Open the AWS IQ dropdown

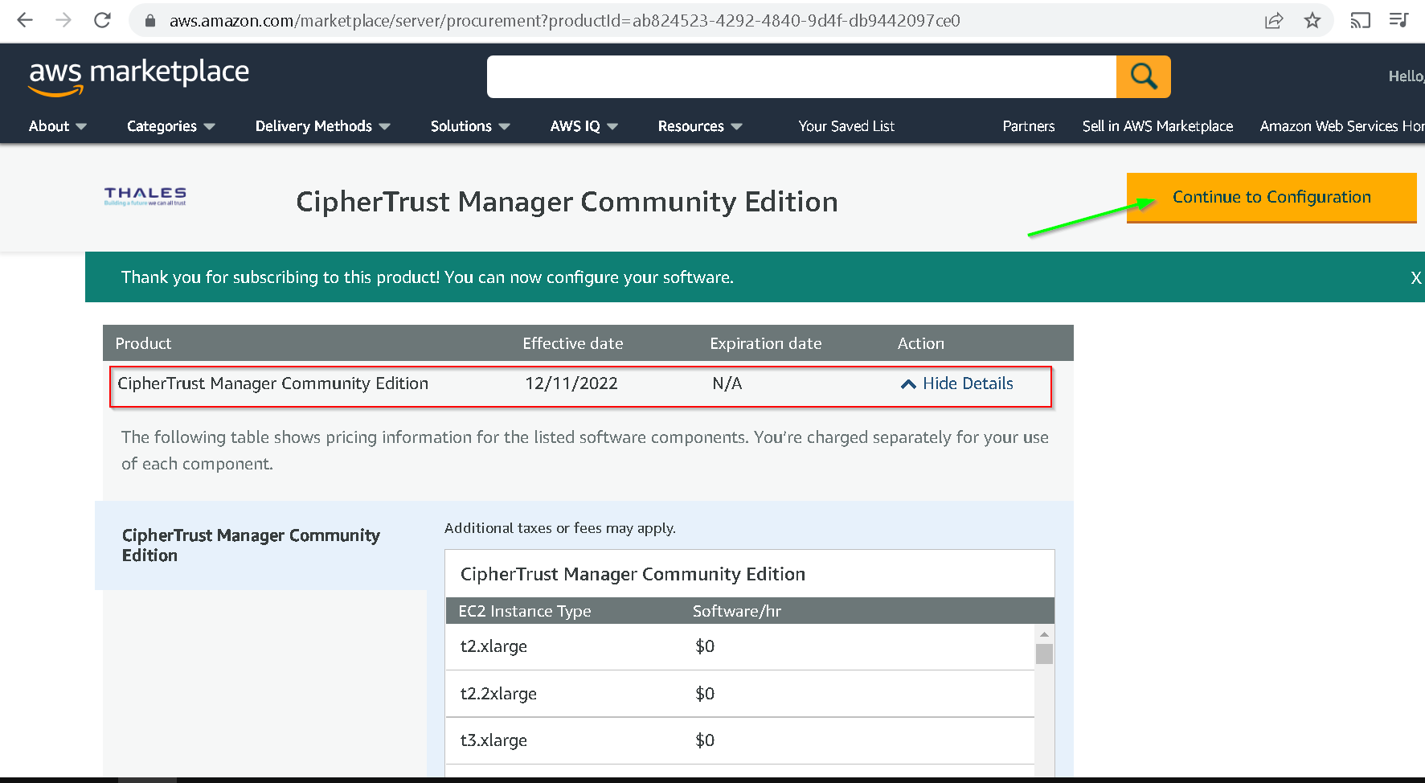click(x=584, y=126)
